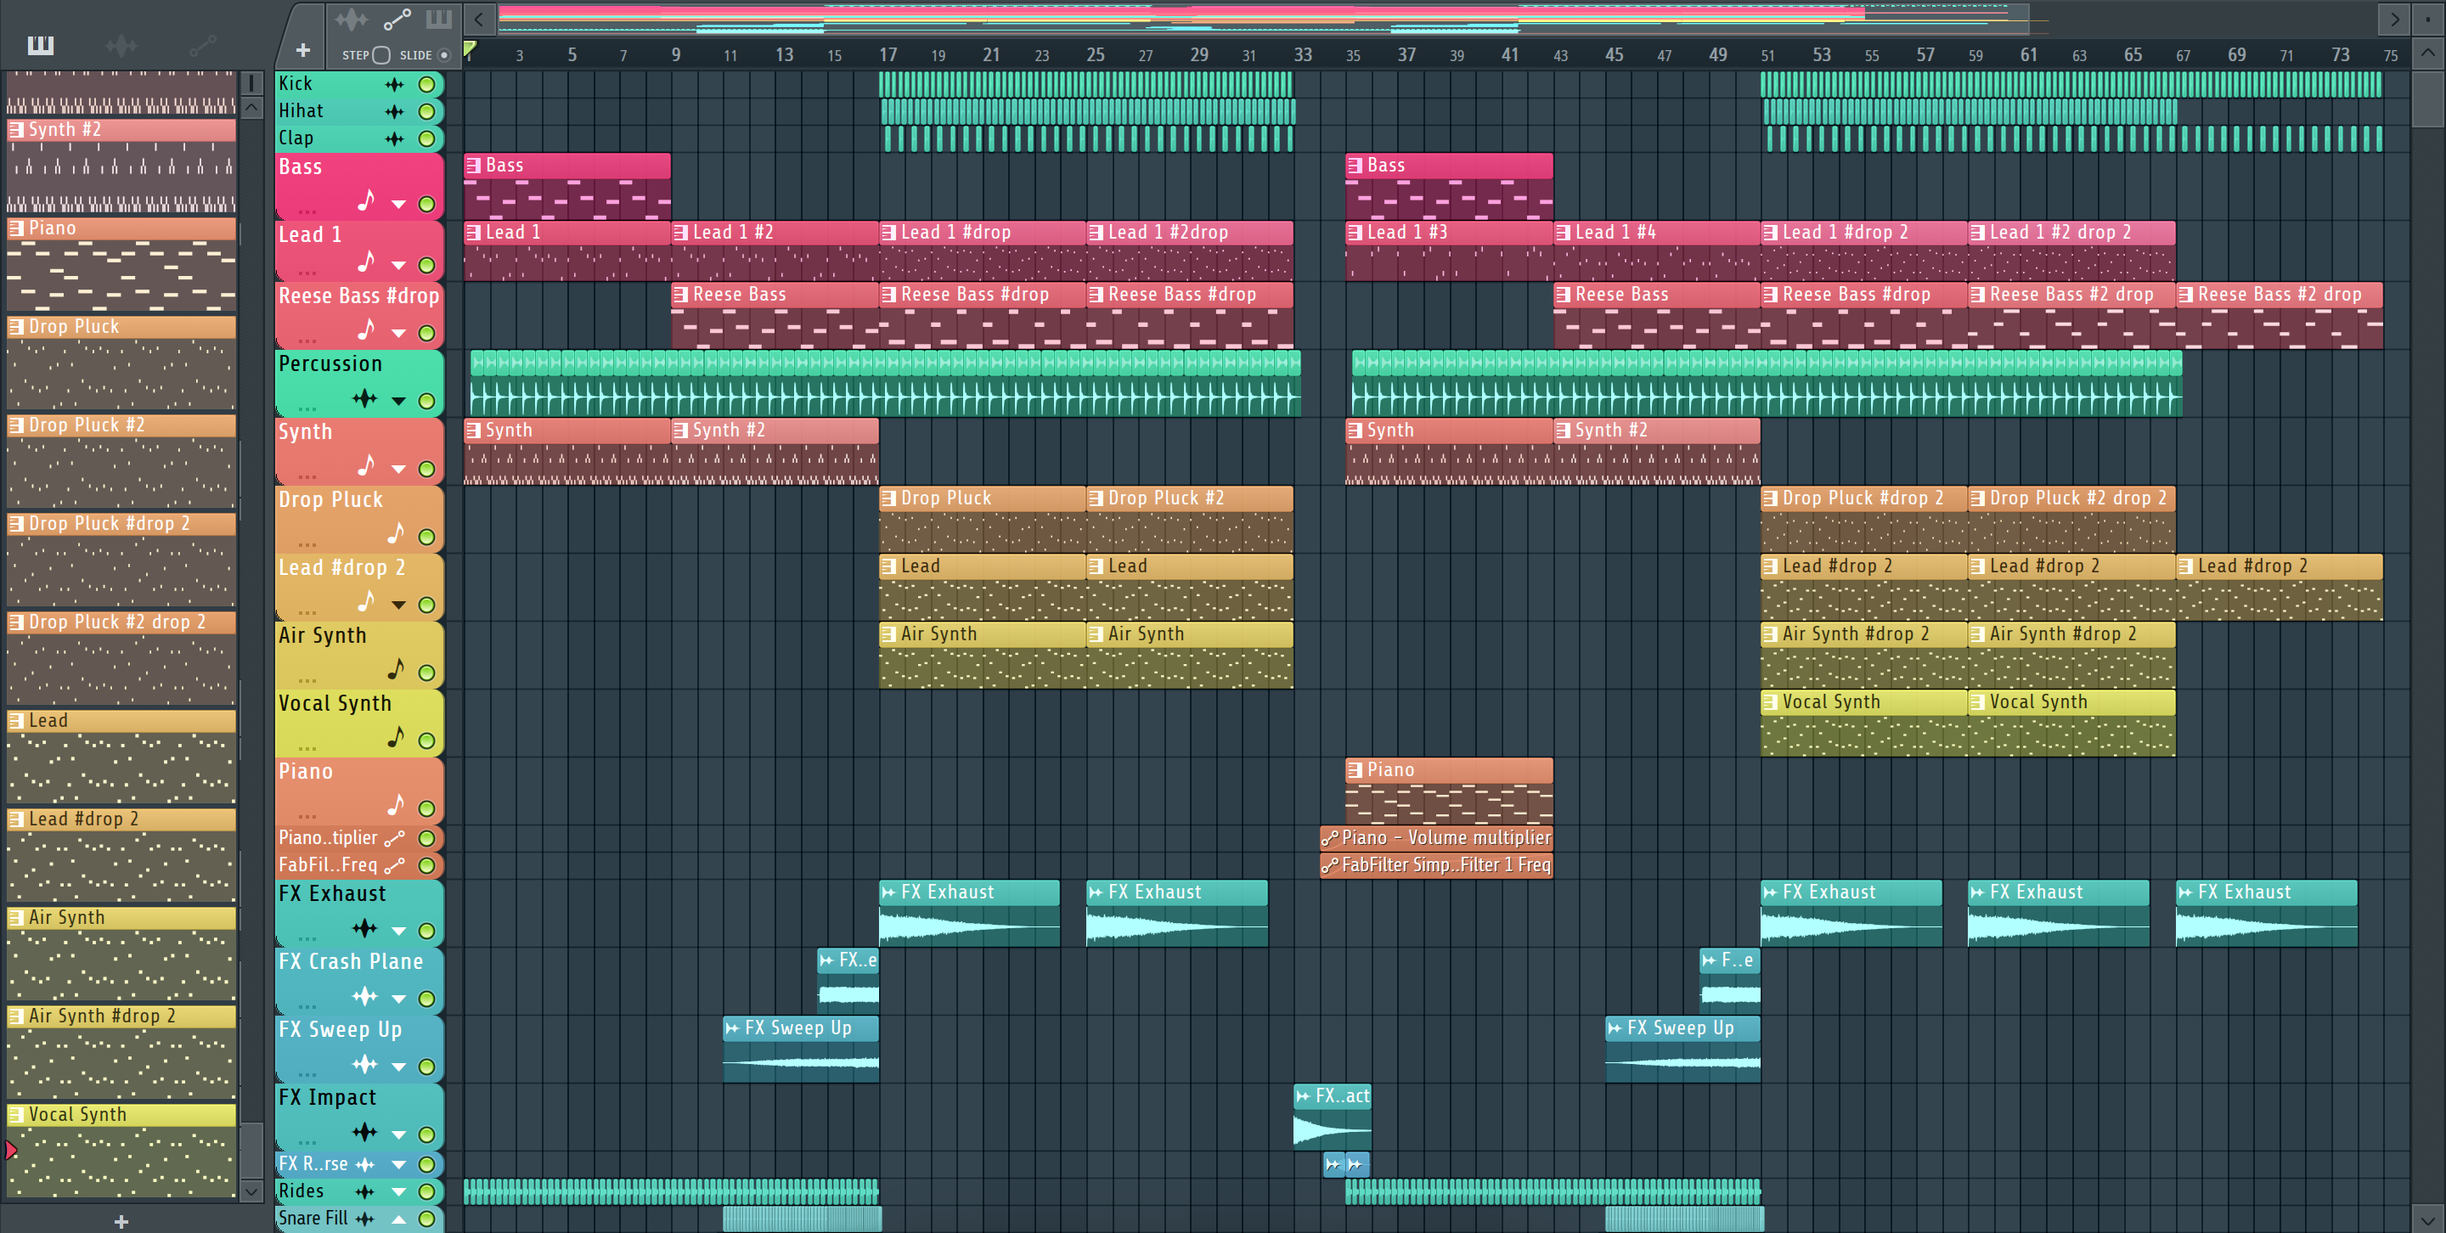Screen dimensions: 2446x1233
Task: Switch picker to automation clips tab
Action: tap(201, 45)
